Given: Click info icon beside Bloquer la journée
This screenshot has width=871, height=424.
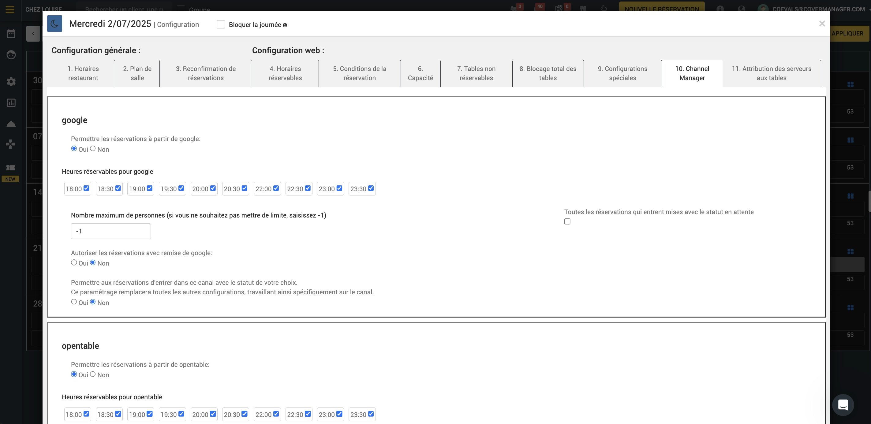Looking at the screenshot, I should pos(285,25).
